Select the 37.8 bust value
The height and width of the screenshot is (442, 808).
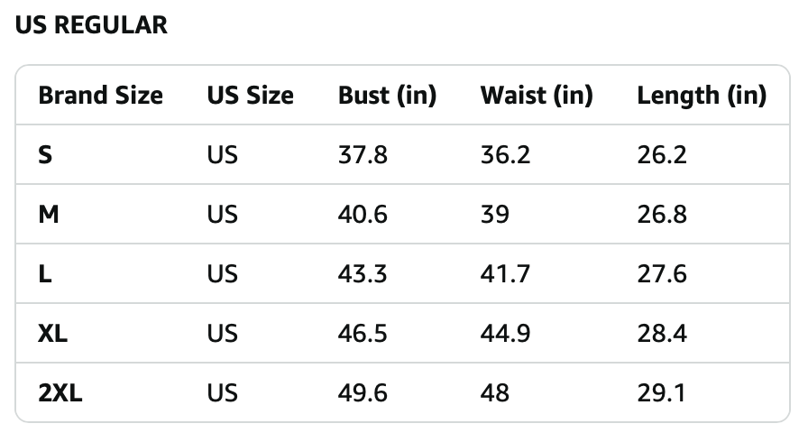coord(363,154)
